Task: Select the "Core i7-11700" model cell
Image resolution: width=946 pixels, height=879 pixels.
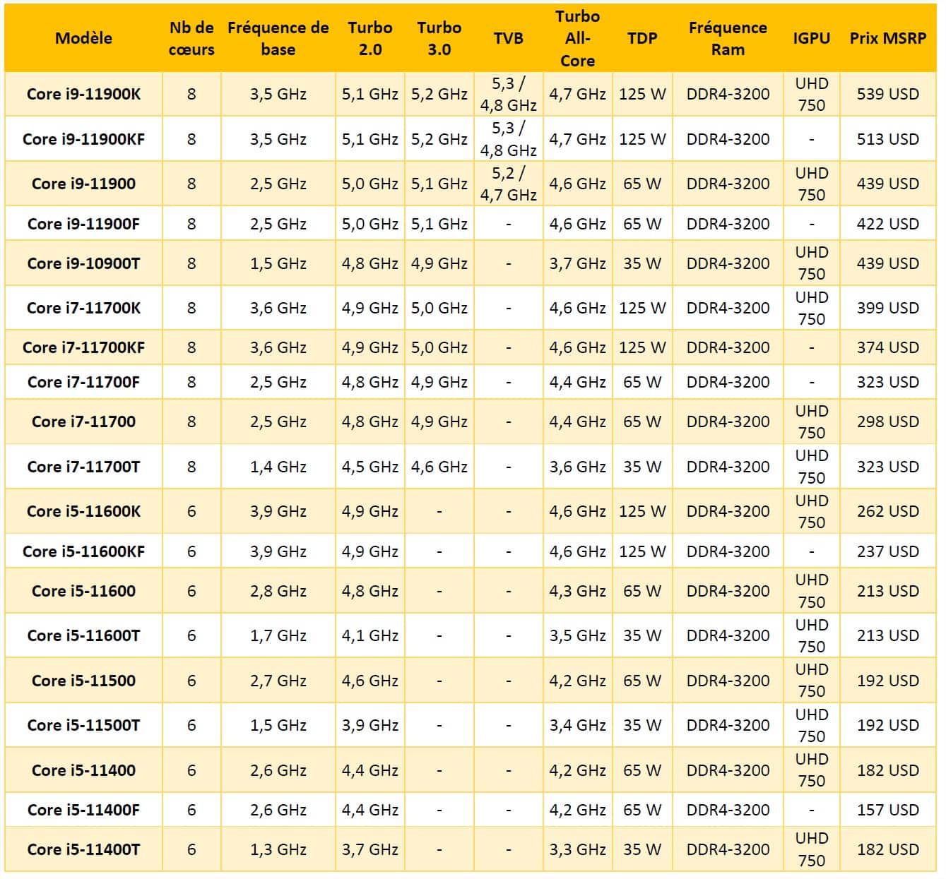Action: tap(83, 421)
